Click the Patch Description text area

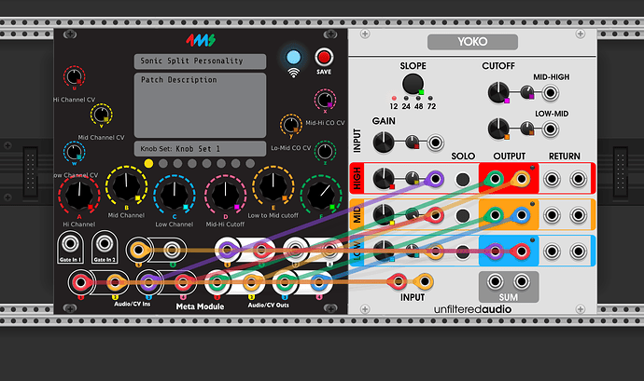200,105
